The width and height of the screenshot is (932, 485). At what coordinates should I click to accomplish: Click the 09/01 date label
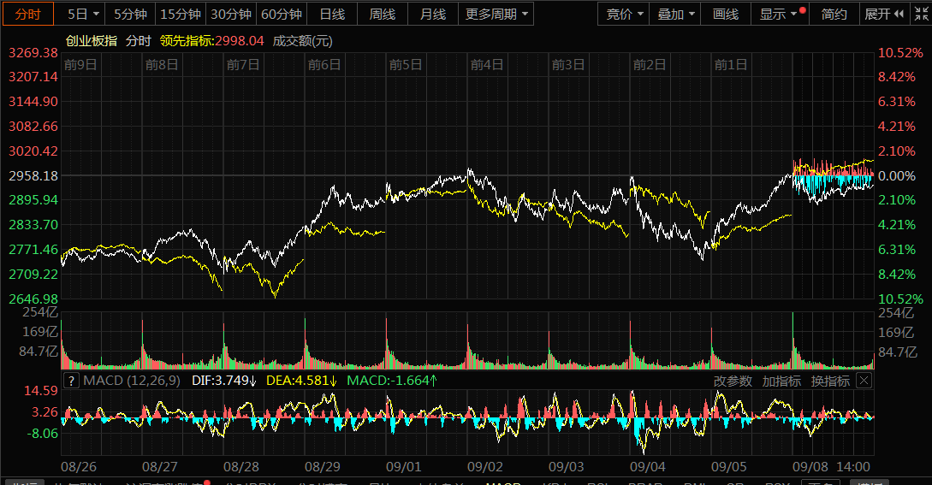(404, 467)
